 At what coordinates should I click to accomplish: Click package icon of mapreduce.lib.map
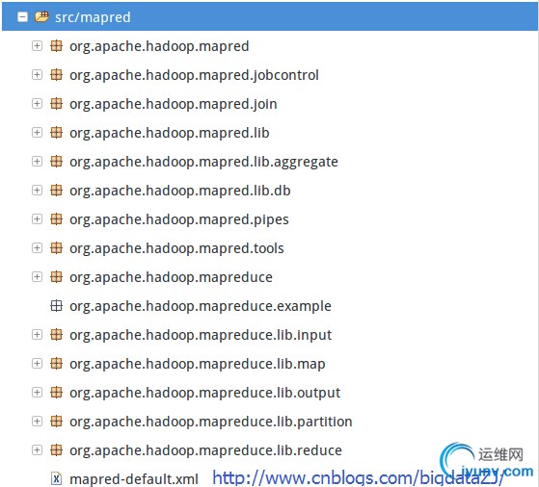point(56,363)
